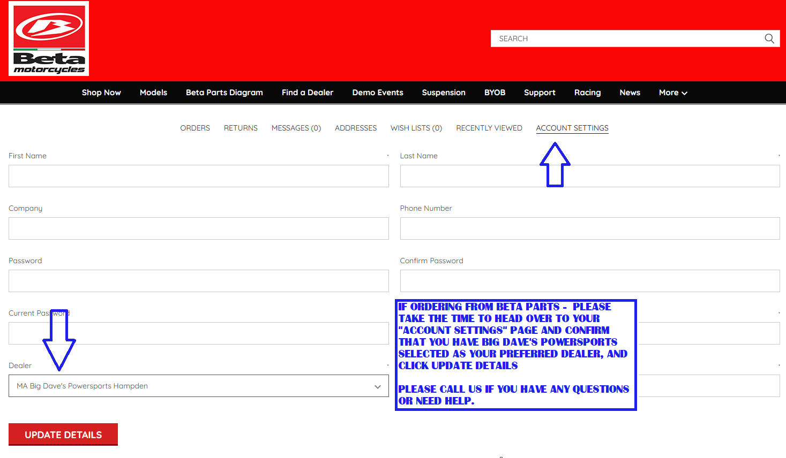Click the Password input field
Image resolution: width=786 pixels, height=458 pixels.
click(x=199, y=281)
